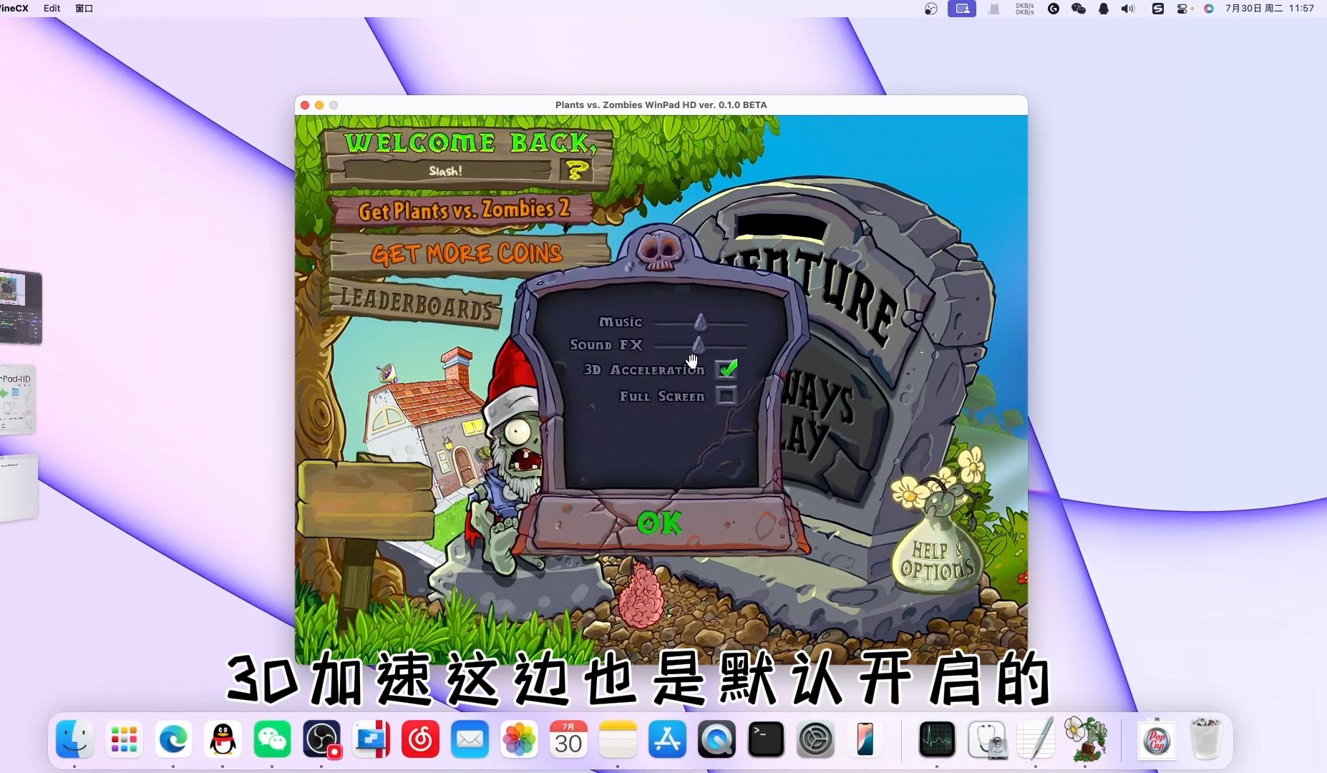Open NetEase Cloud Music red icon in dock
Screen dimensions: 1327x773
(x=420, y=739)
